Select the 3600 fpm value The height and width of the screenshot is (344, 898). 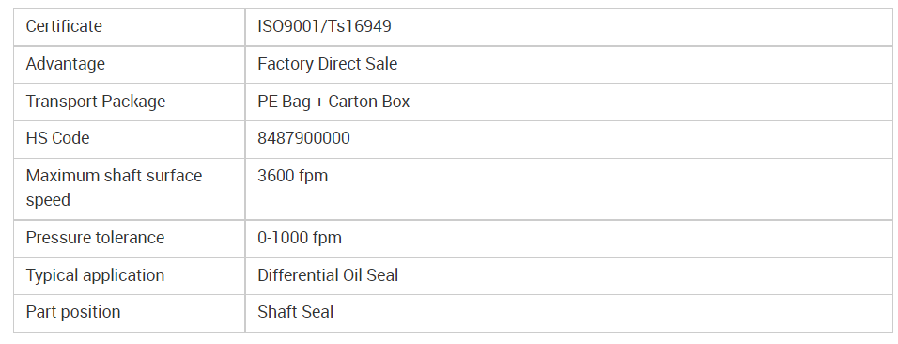293,176
